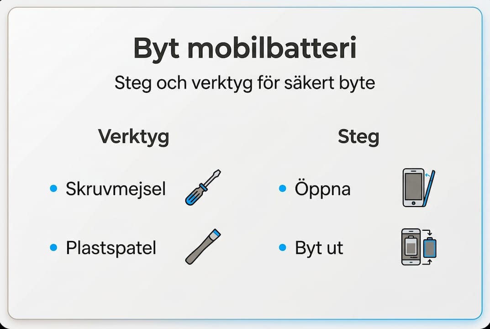The width and height of the screenshot is (490, 329).
Task: Click the phone opening icon beside Öppna
Action: tap(418, 187)
